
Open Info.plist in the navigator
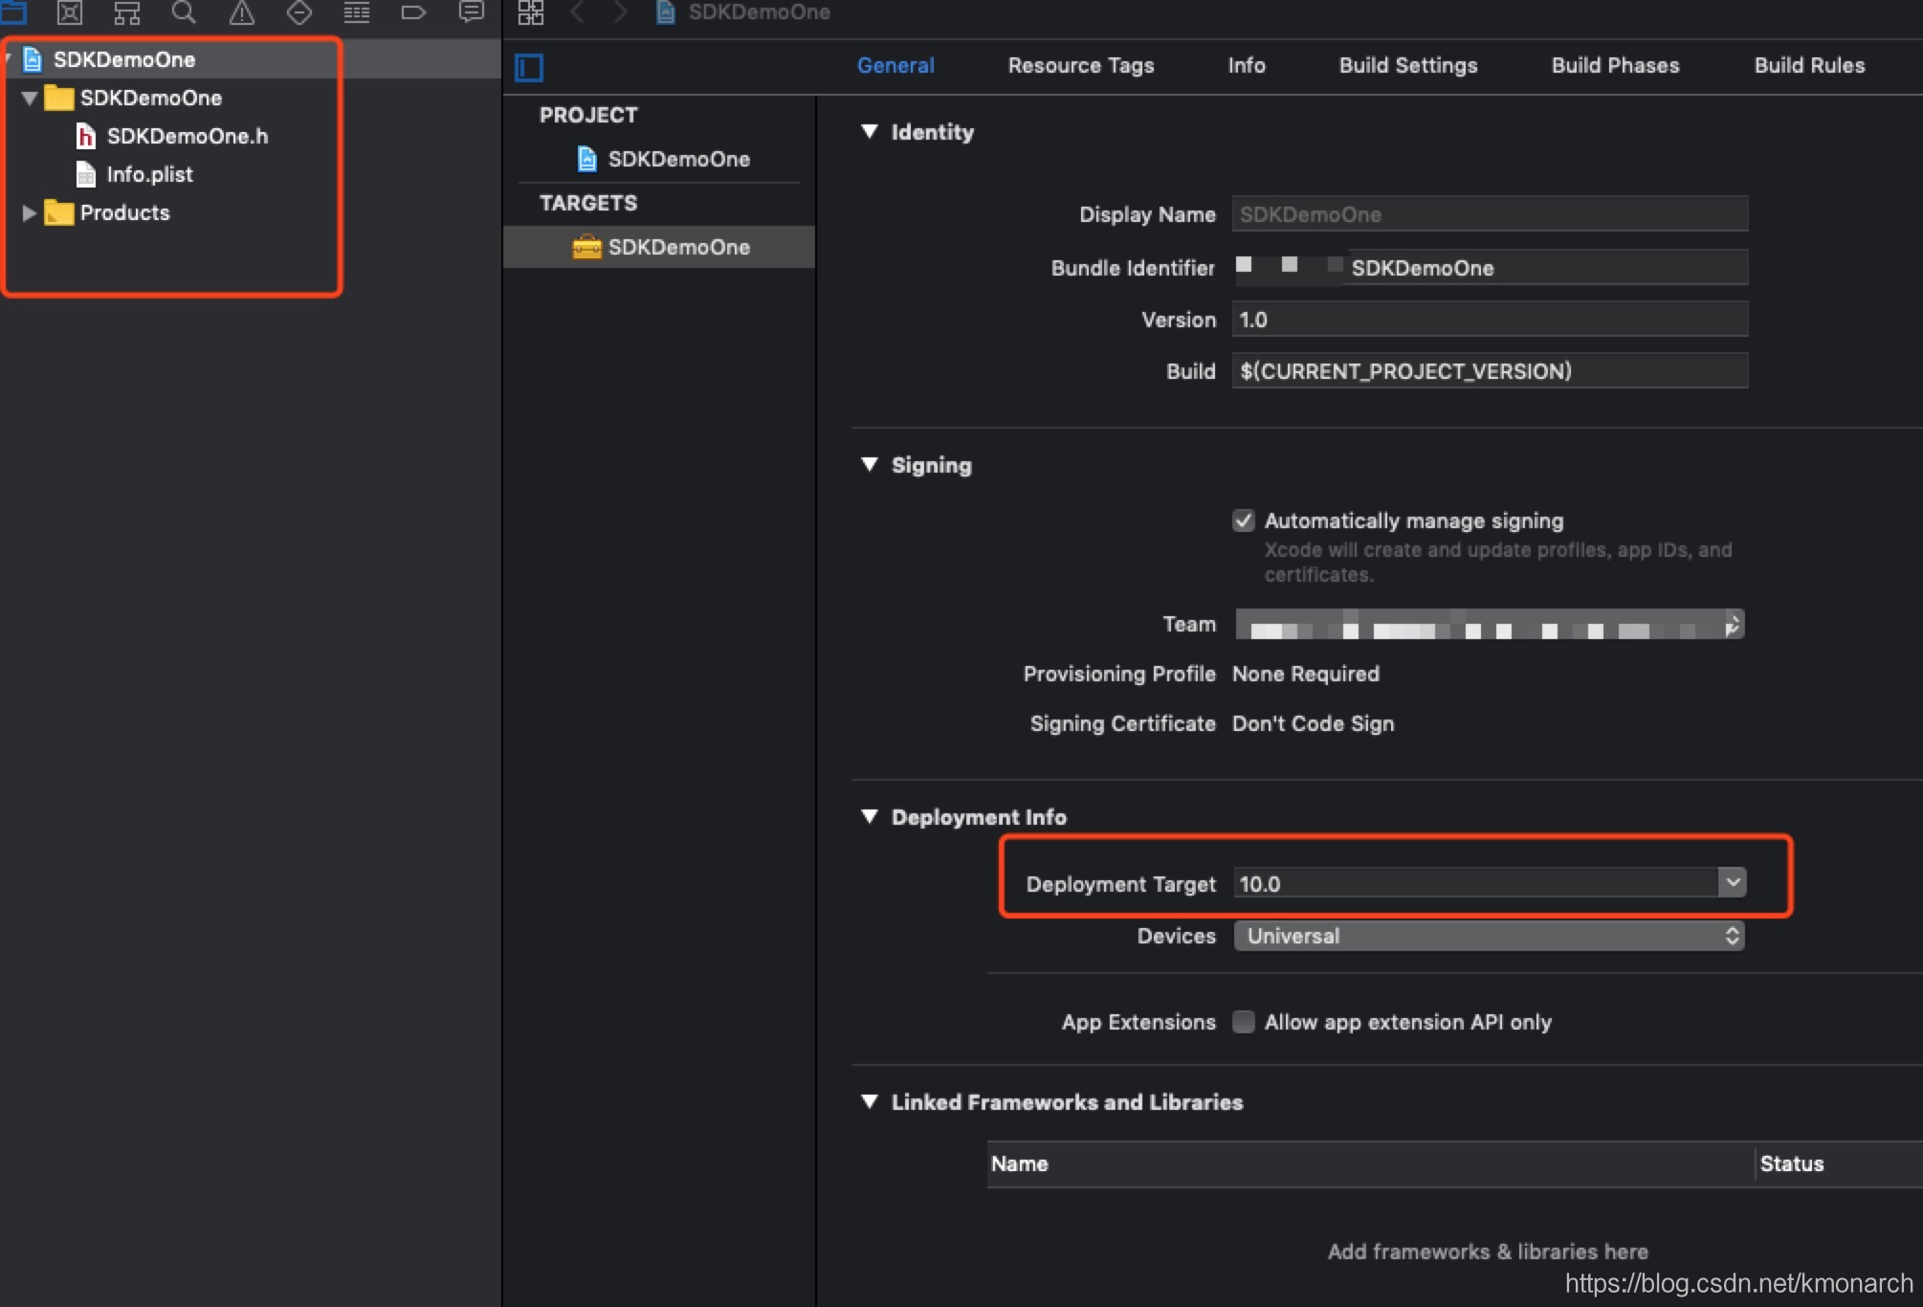150,174
